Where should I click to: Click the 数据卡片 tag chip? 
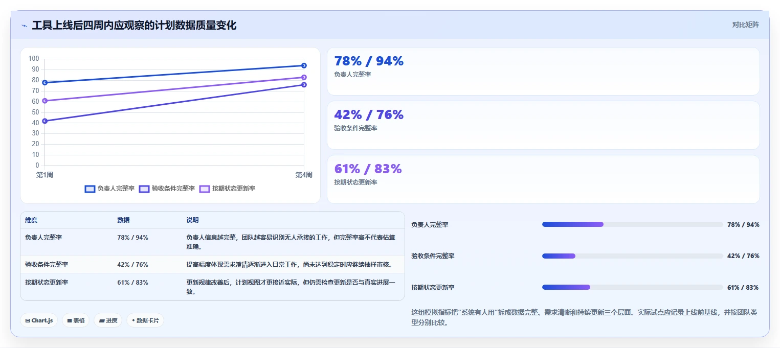pyautogui.click(x=145, y=320)
